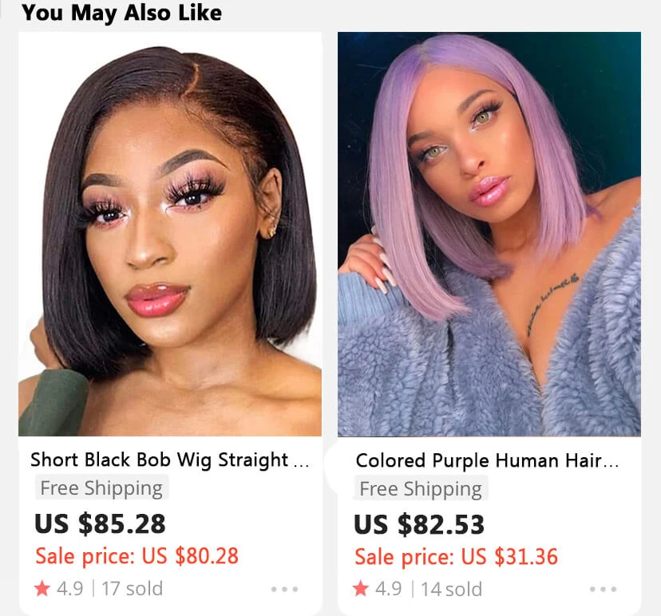Click Free Shipping tag on purple wig
The height and width of the screenshot is (616, 661).
coord(421,489)
